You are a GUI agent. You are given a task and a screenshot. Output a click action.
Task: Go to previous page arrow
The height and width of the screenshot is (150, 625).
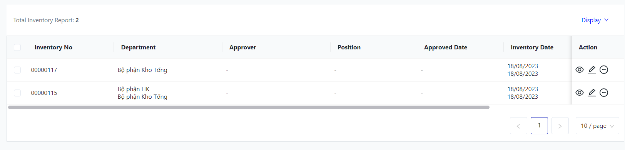pyautogui.click(x=518, y=126)
